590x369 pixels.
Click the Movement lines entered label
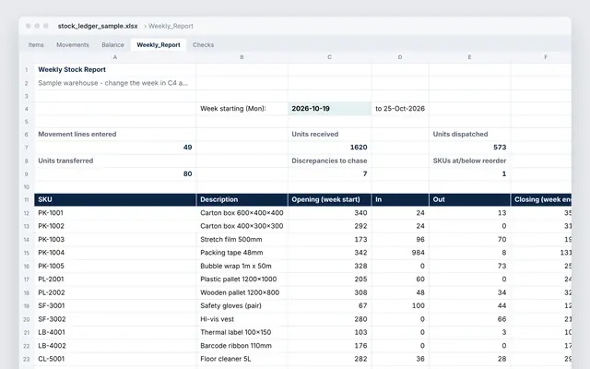[x=77, y=134]
